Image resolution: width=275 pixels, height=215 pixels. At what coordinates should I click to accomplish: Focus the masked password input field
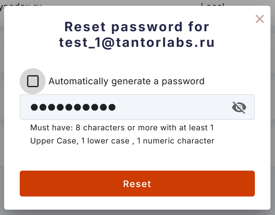(137, 107)
